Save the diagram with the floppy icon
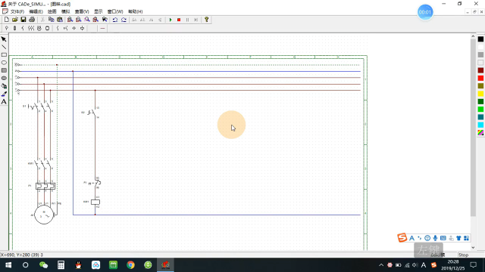485x272 pixels. [23, 20]
